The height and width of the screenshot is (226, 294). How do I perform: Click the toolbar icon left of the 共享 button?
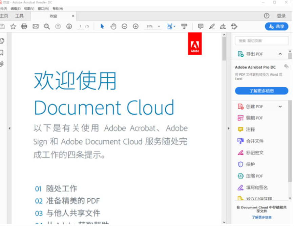pos(234,26)
